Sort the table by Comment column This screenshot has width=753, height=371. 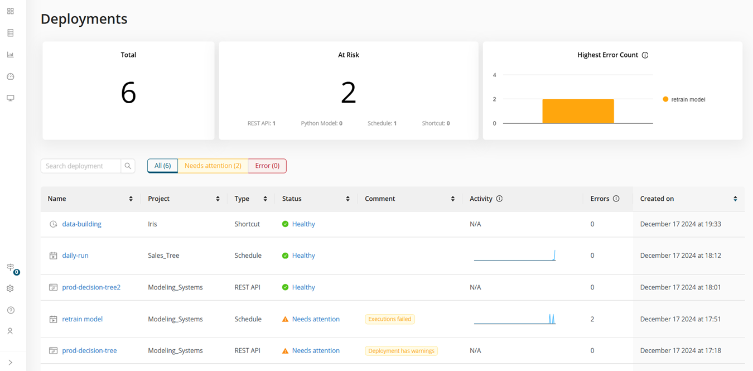(452, 199)
